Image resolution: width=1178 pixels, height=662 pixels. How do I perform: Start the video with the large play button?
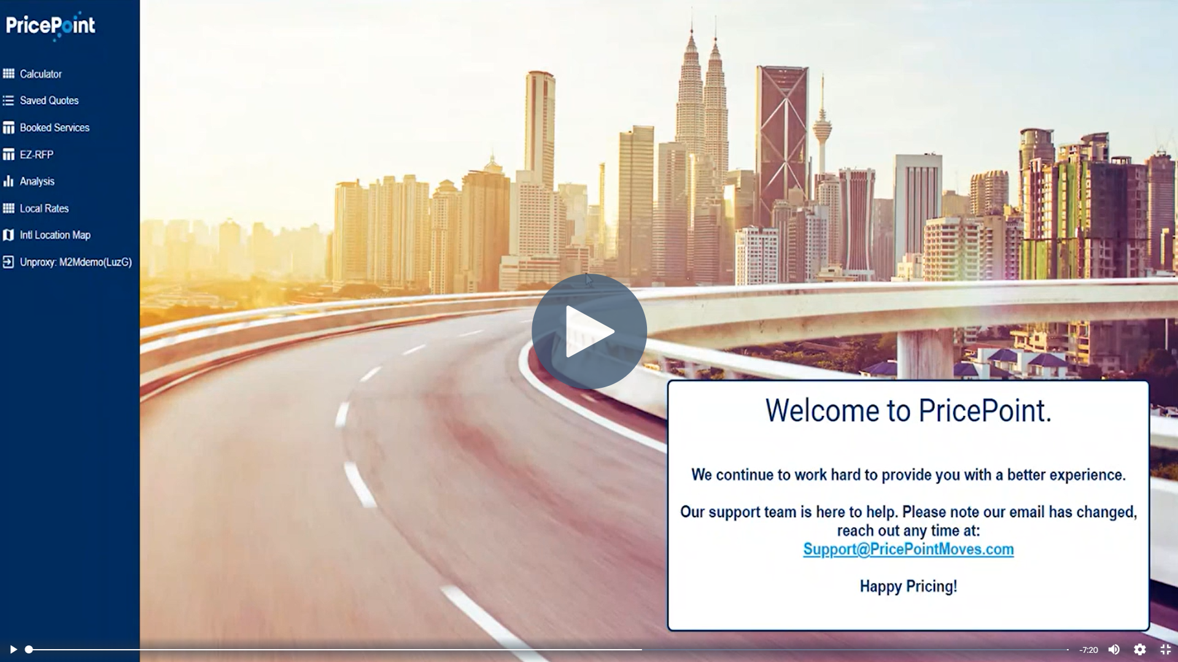[589, 331]
